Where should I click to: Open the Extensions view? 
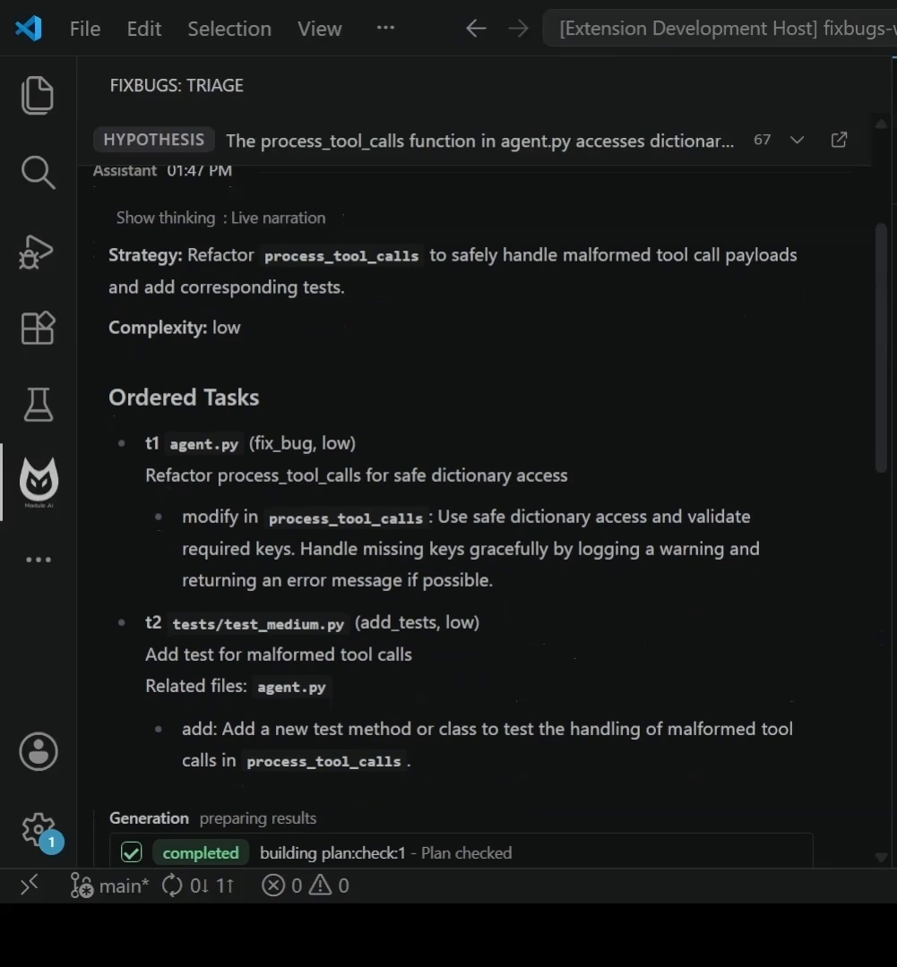point(38,328)
